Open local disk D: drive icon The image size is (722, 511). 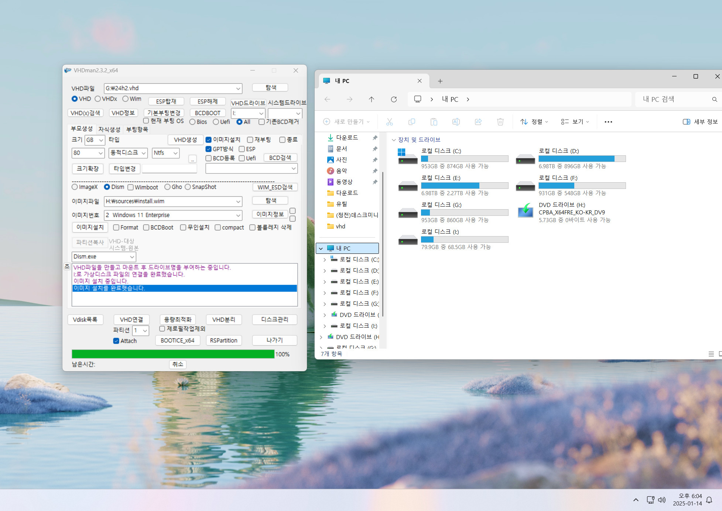tap(525, 159)
